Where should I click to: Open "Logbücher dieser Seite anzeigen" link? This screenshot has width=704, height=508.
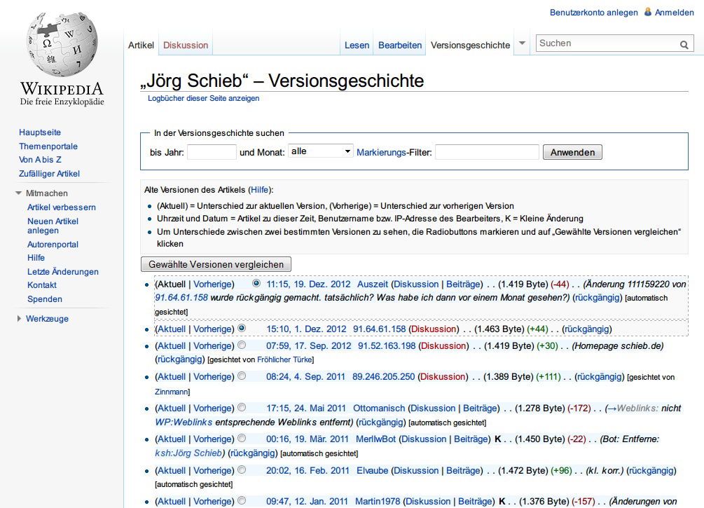(203, 98)
